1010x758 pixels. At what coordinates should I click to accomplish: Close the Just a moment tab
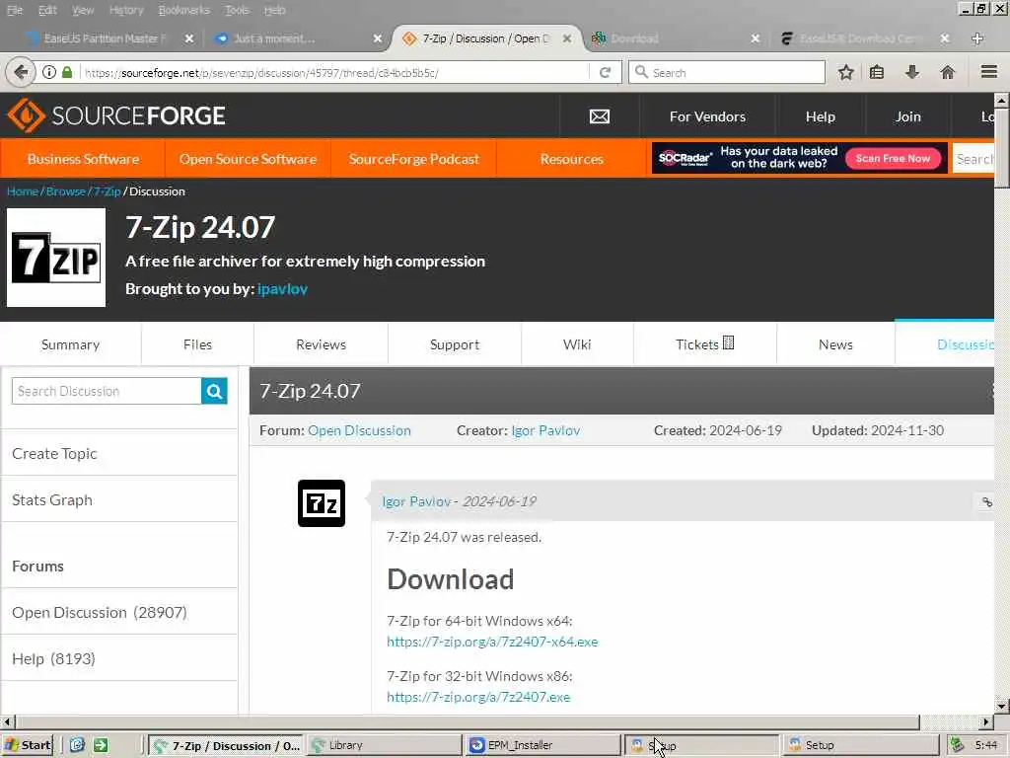coord(378,38)
